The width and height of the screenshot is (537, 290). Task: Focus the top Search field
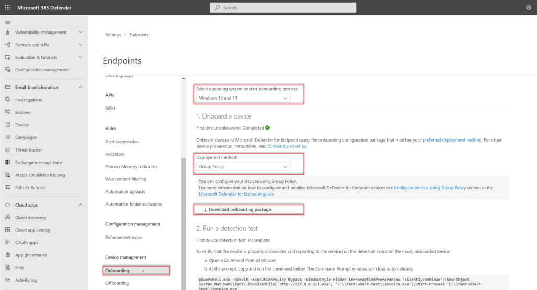(283, 7)
